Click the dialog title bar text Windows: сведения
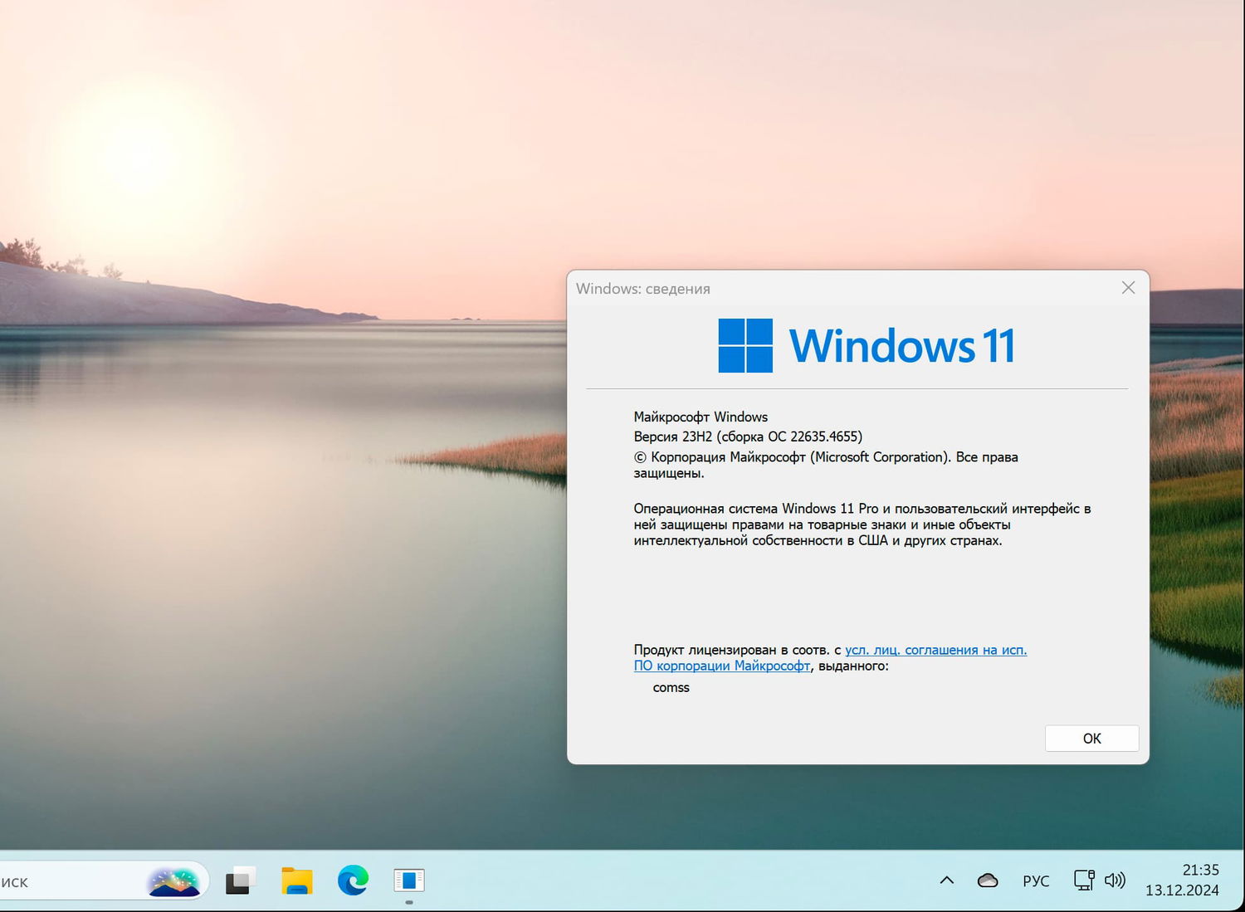The height and width of the screenshot is (912, 1245). tap(643, 288)
